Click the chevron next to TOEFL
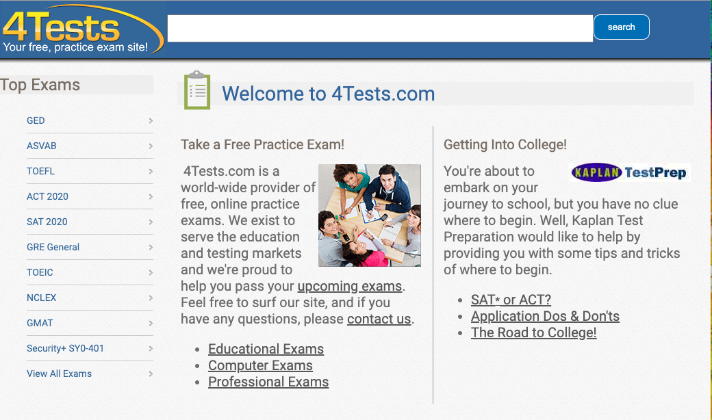 (x=151, y=172)
